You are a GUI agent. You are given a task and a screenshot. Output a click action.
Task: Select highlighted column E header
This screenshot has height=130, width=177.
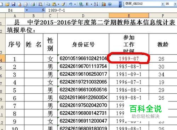pyautogui.click(x=129, y=16)
